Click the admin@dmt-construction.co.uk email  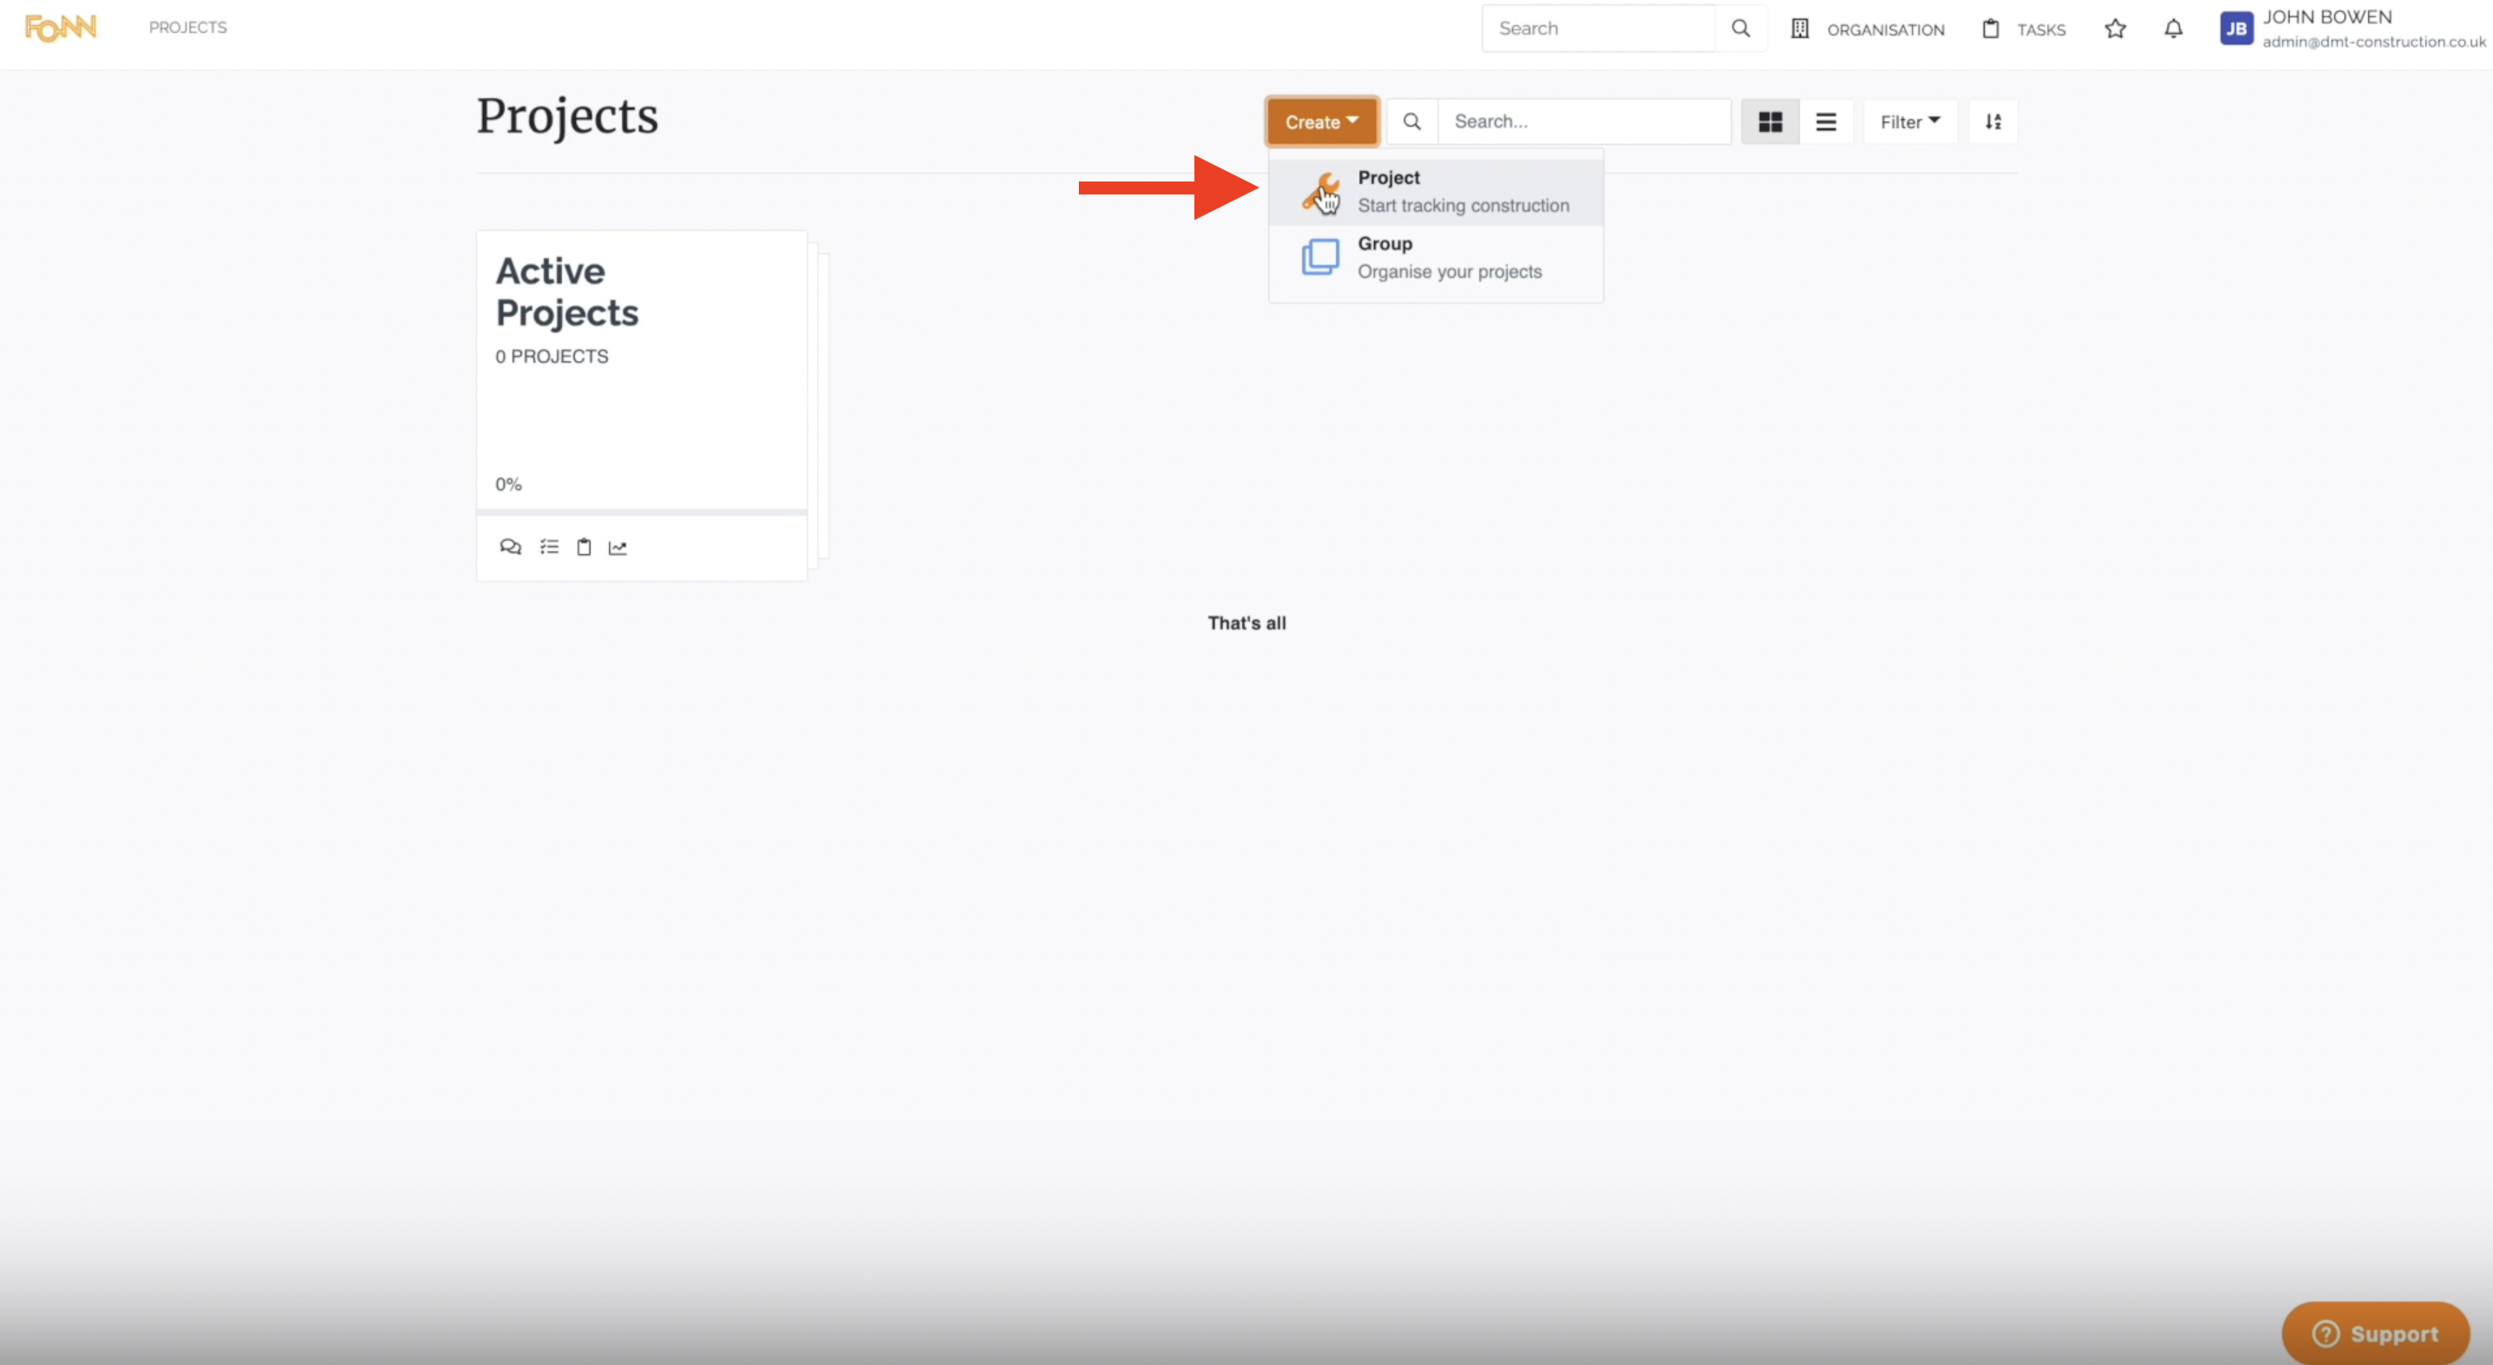pos(2374,42)
